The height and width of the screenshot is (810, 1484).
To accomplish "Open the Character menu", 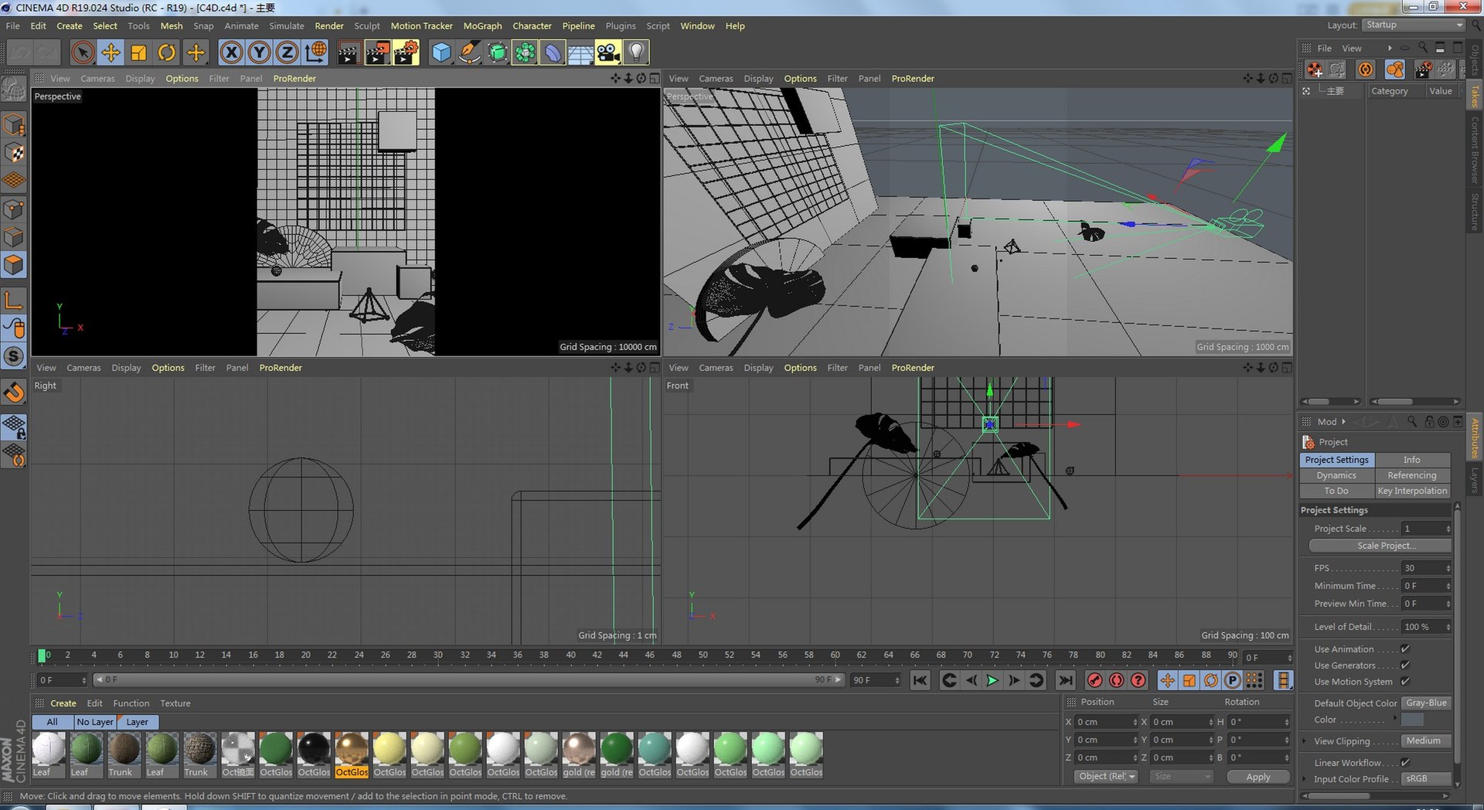I will pyautogui.click(x=532, y=26).
